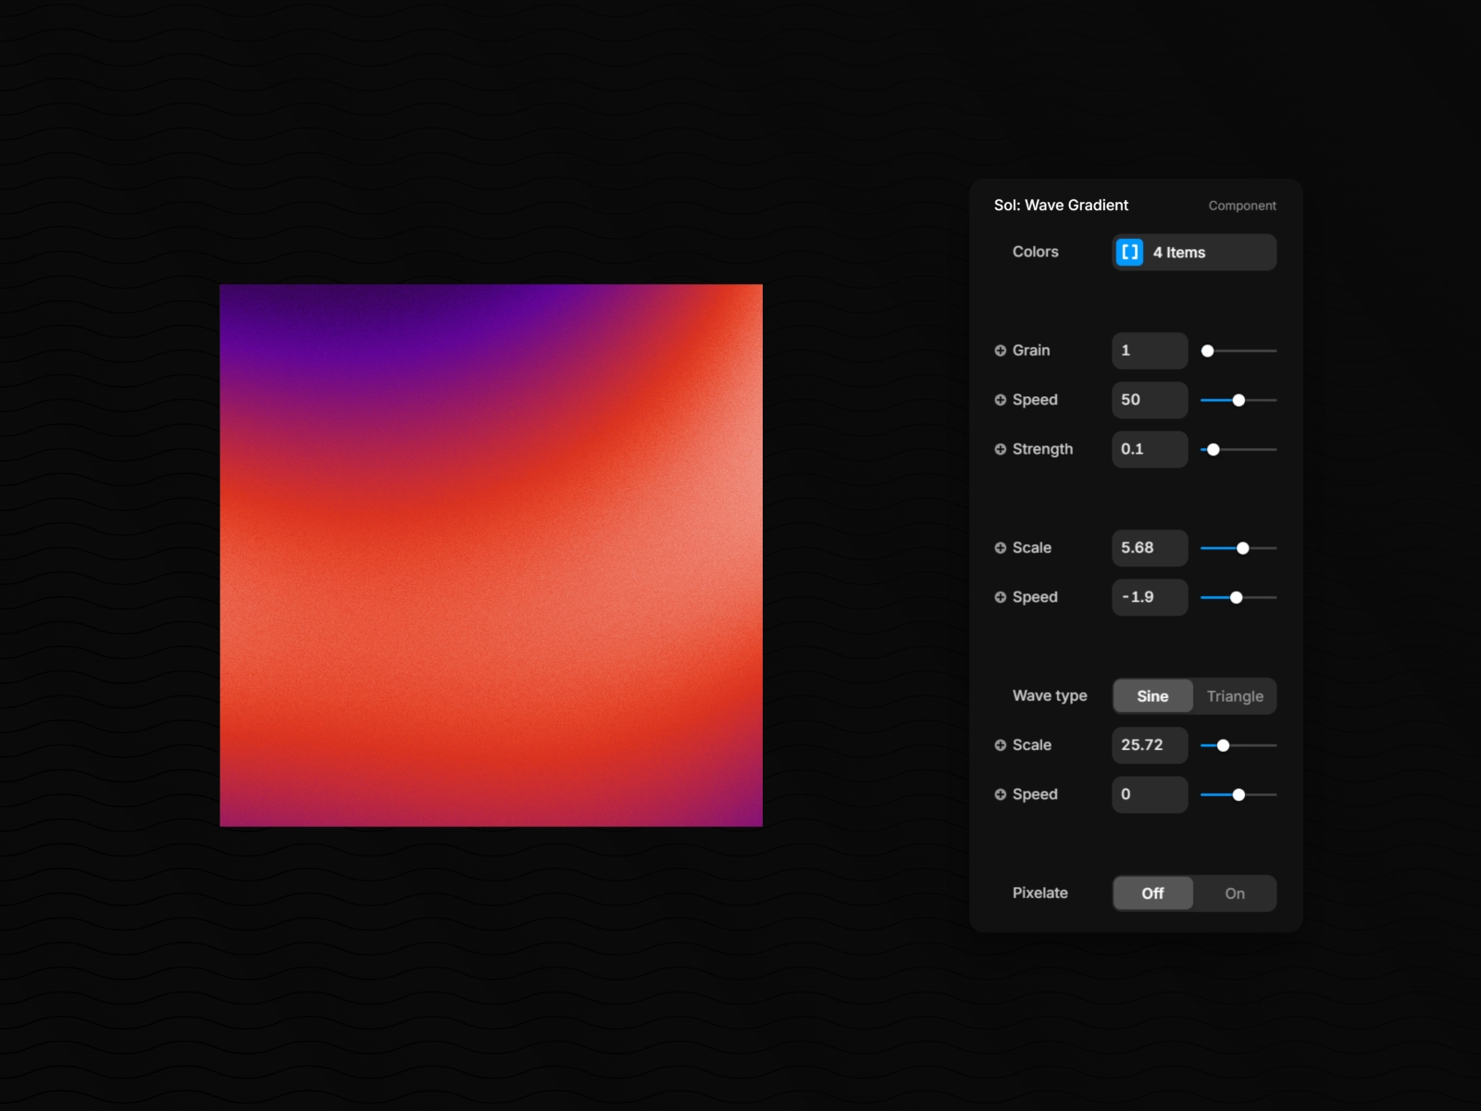Click the plus icon beside Strength
The width and height of the screenshot is (1481, 1111).
click(1001, 449)
